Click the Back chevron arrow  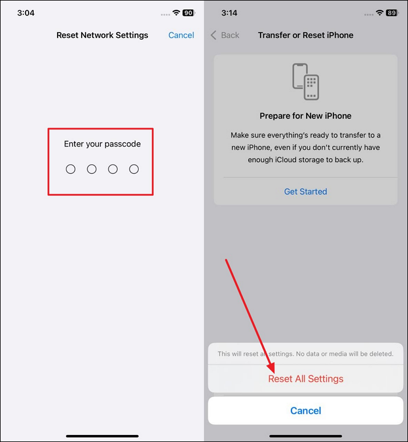[213, 35]
